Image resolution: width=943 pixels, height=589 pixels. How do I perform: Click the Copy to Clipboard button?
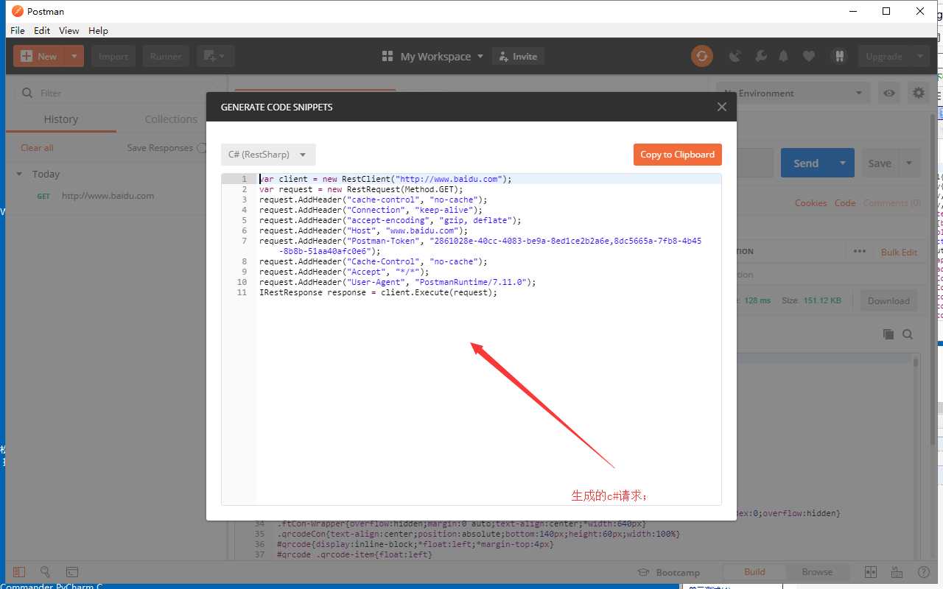tap(677, 155)
